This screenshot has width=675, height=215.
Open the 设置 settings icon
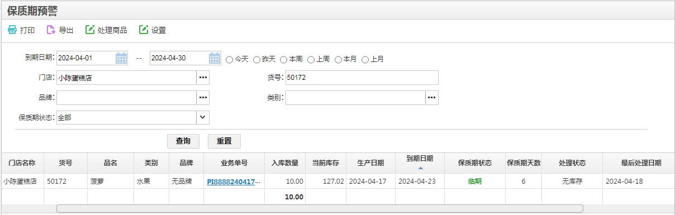pos(144,30)
